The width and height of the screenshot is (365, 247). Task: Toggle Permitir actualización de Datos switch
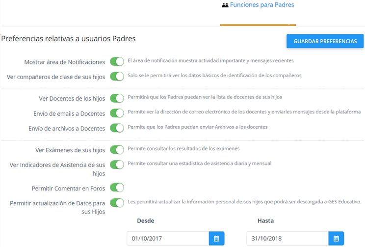coord(117,203)
